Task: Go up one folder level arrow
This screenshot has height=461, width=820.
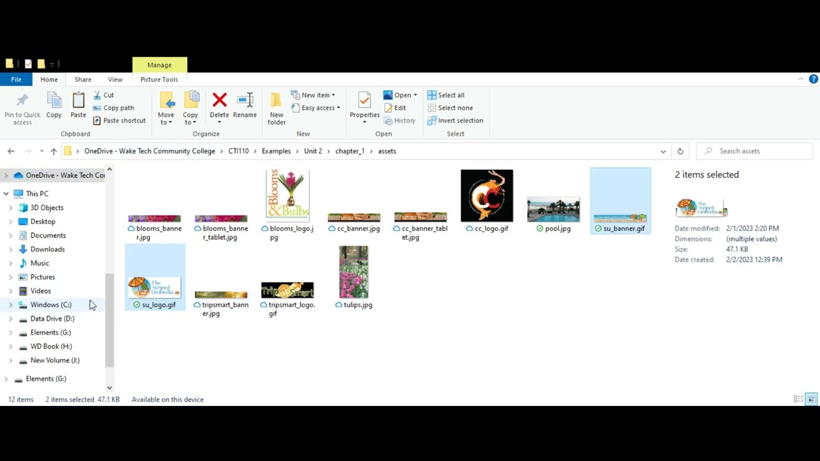Action: click(54, 151)
